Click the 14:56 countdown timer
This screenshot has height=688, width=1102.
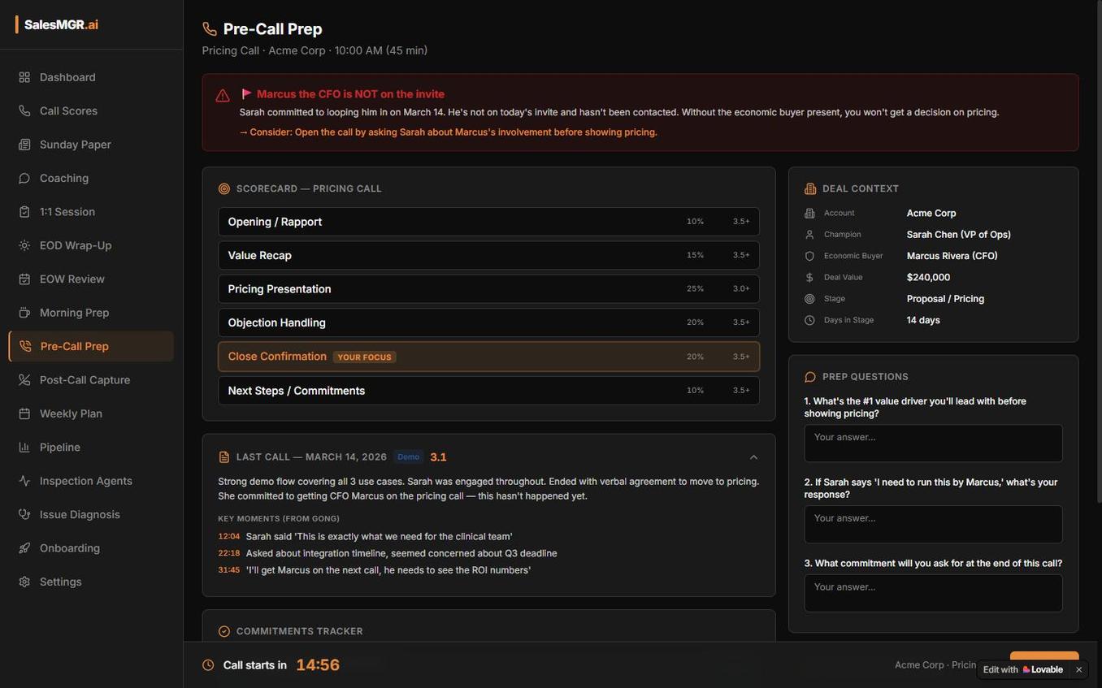pos(318,665)
